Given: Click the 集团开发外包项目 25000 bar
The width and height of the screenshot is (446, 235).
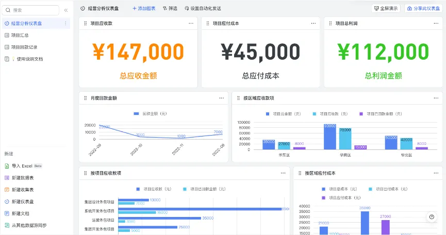Looking at the screenshot, I should [148, 227].
